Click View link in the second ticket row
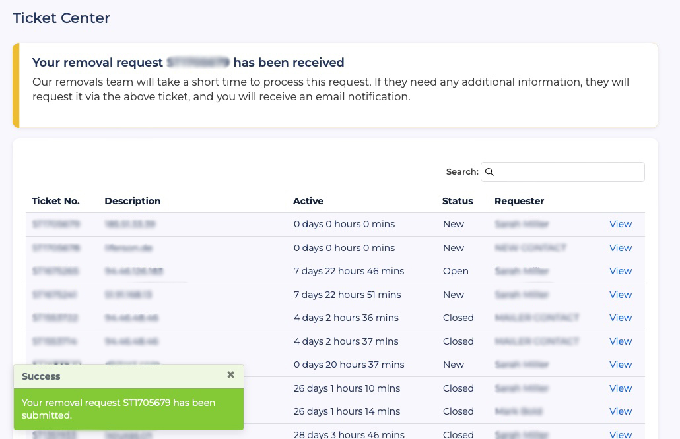The width and height of the screenshot is (680, 439). [x=620, y=248]
